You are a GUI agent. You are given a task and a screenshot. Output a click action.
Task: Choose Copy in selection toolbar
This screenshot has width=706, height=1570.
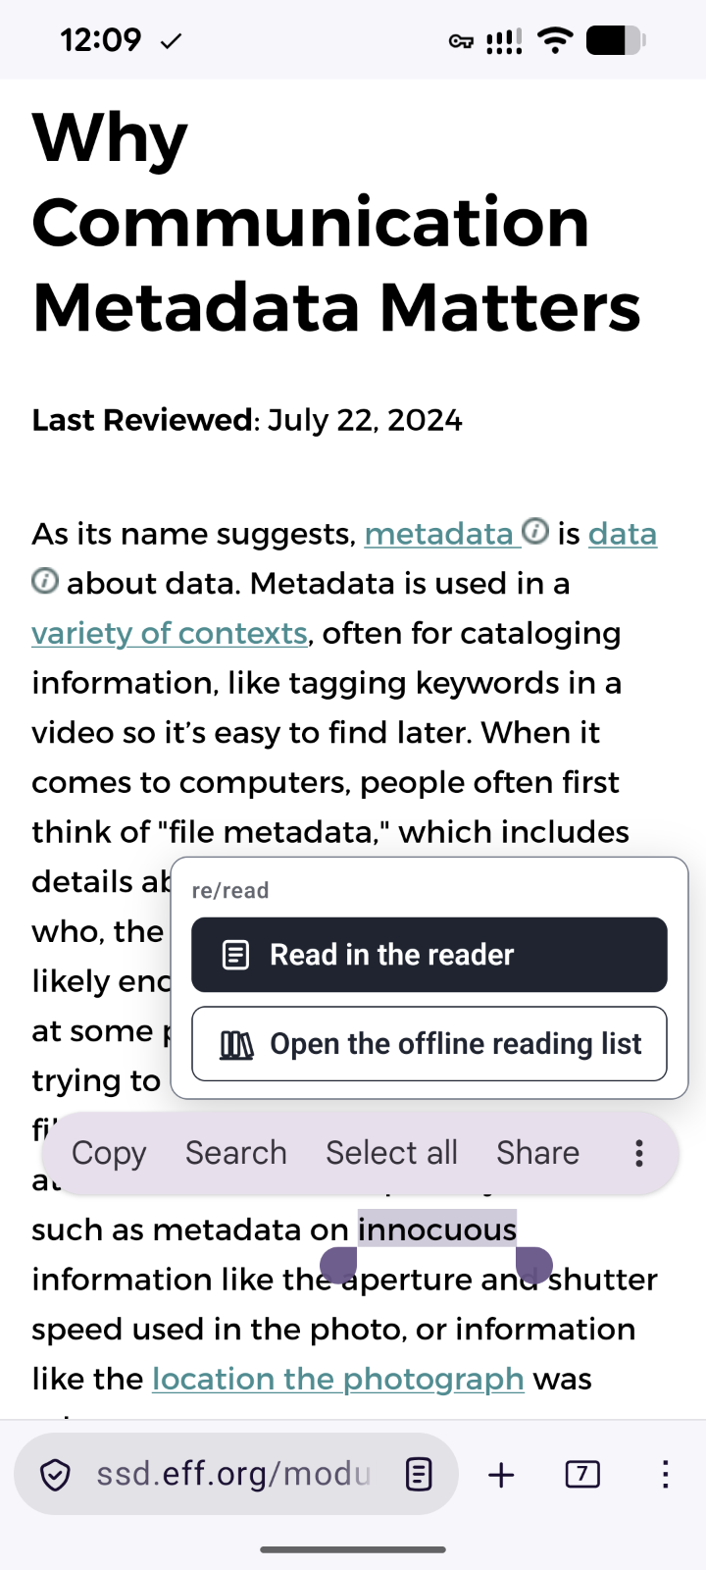coord(109,1153)
